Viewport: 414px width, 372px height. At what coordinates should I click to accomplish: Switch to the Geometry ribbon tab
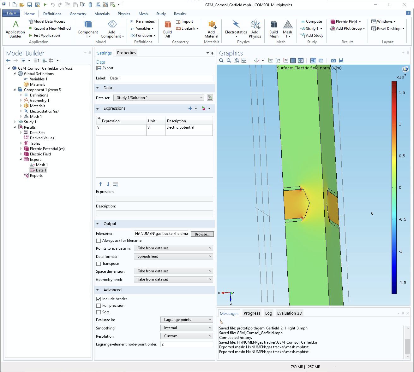pos(78,14)
